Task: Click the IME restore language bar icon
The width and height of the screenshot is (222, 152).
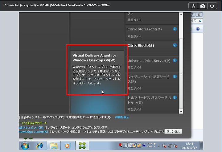Action: (x=154, y=144)
